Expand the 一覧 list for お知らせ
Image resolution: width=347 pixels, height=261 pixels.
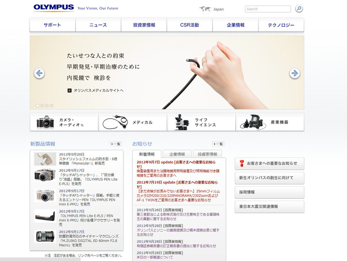click(x=218, y=144)
